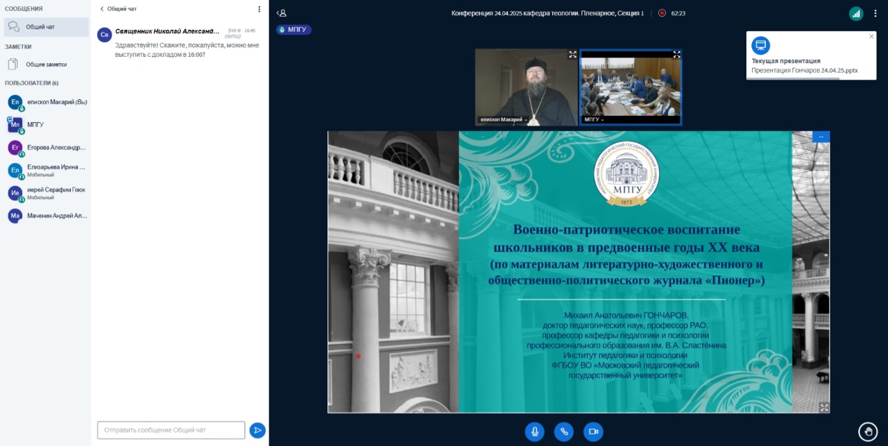Click the Еп avatar of епископ Макарий

pyautogui.click(x=15, y=102)
